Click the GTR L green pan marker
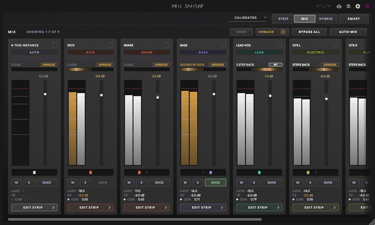Screen dimensions: 375x225 tap(308, 172)
